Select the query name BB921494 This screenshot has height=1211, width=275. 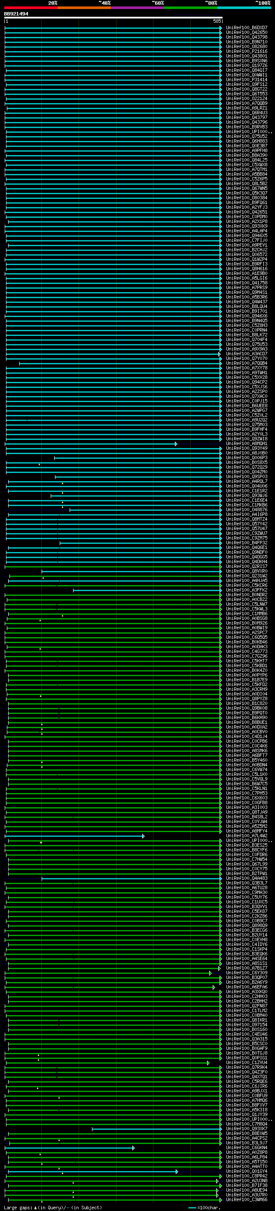pos(16,14)
